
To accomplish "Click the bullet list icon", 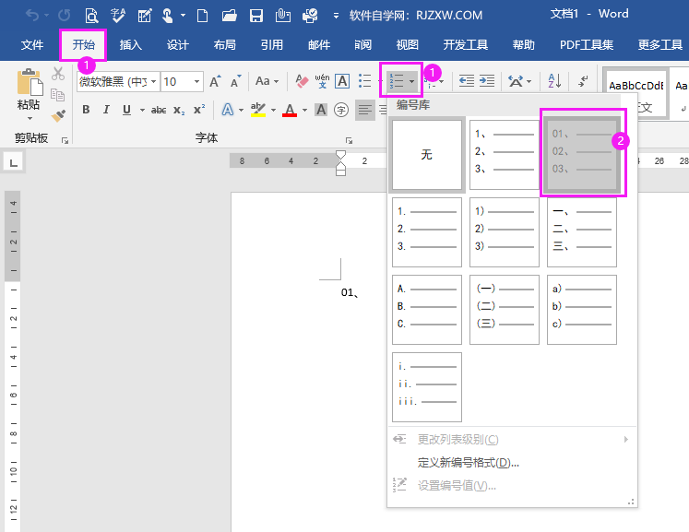I will point(364,81).
